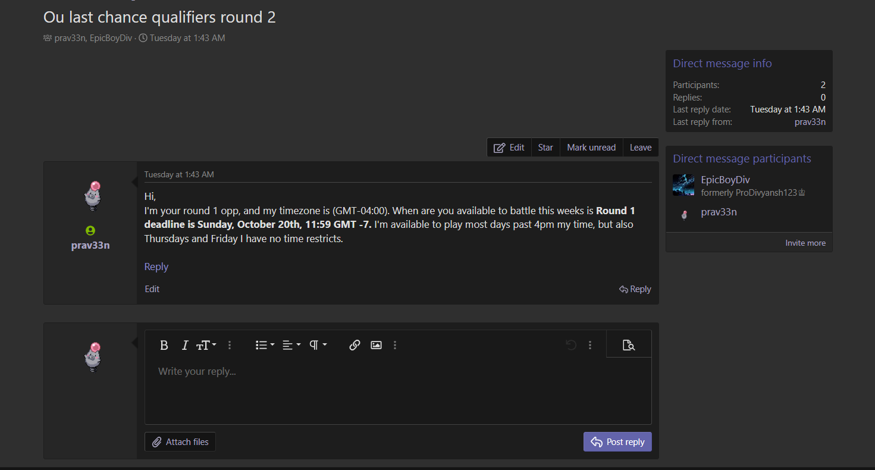Screen dimensions: 875x470
Task: Insert an image into the reply
Action: point(376,345)
